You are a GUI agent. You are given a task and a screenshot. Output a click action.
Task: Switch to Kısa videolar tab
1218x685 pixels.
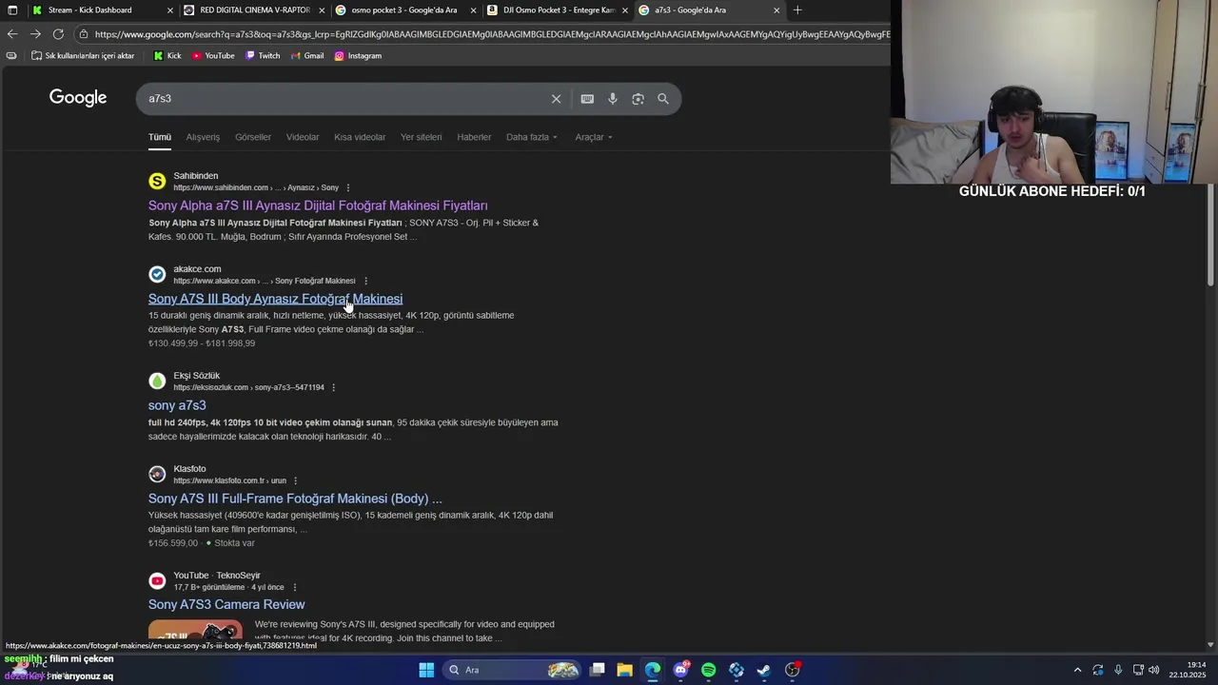coord(360,137)
